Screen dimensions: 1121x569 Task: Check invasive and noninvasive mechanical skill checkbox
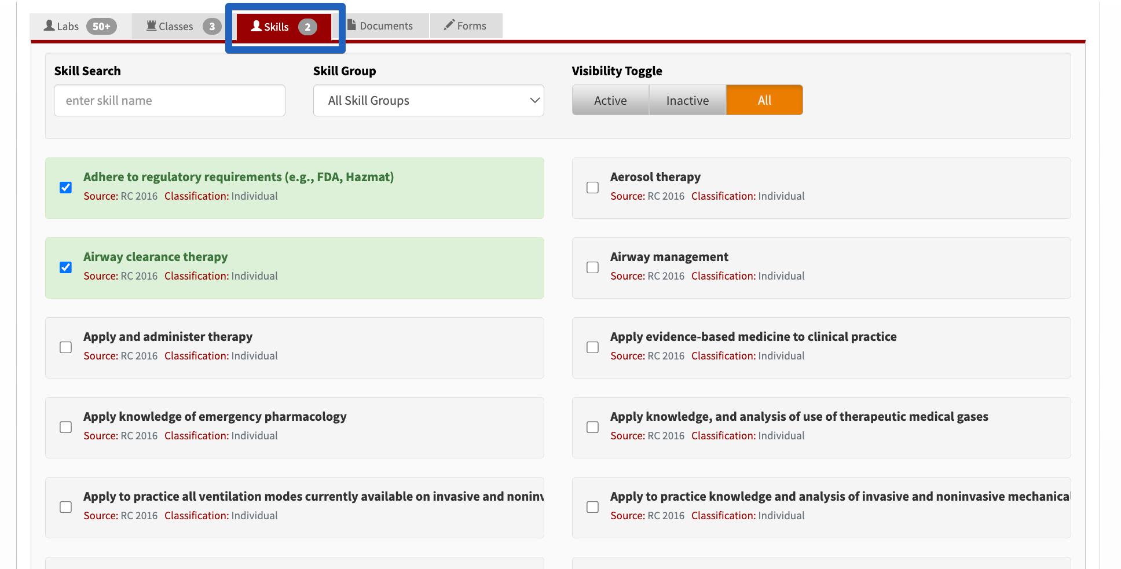[592, 507]
